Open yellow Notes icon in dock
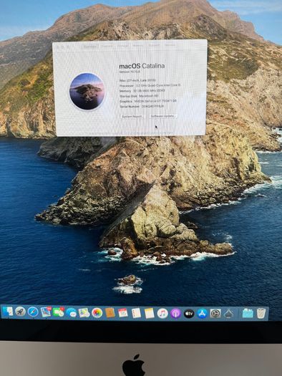 [x=150, y=313]
